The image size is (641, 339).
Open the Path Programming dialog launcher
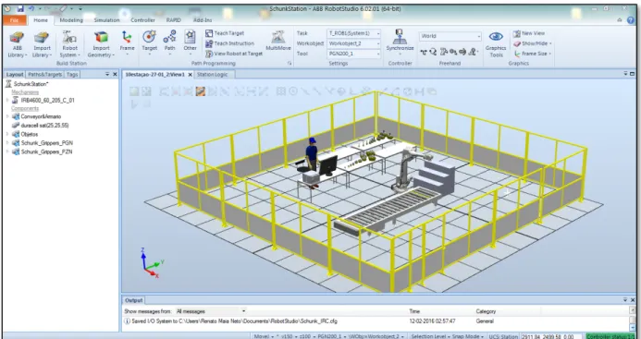coord(290,64)
